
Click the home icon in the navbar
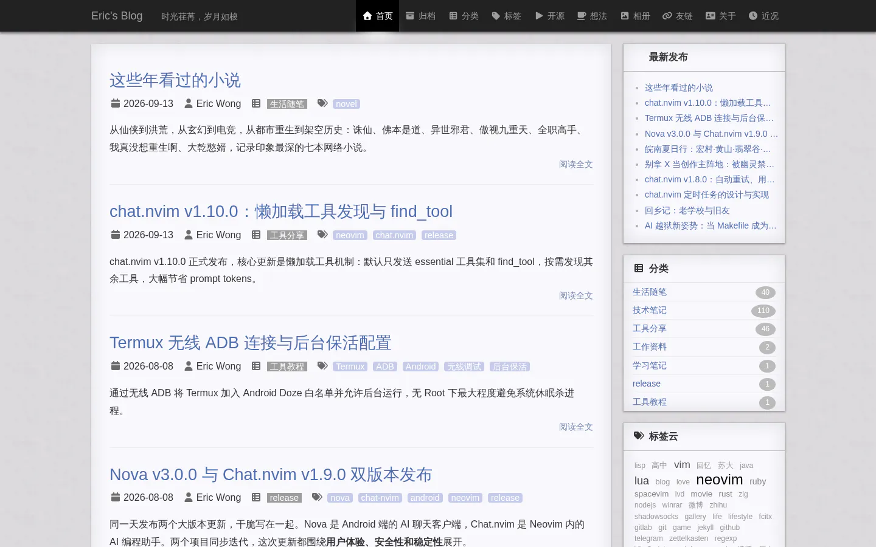(367, 16)
